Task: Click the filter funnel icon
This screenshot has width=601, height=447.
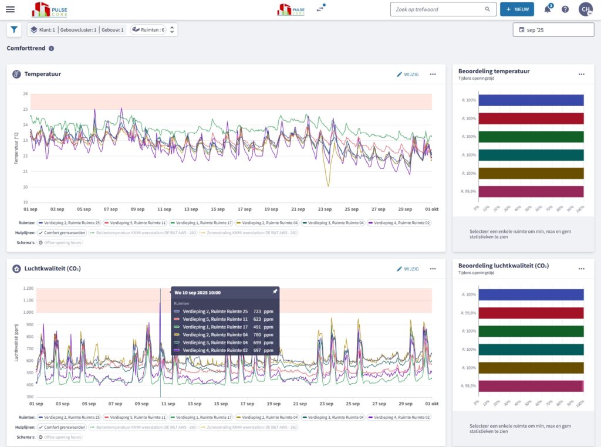Action: [14, 29]
